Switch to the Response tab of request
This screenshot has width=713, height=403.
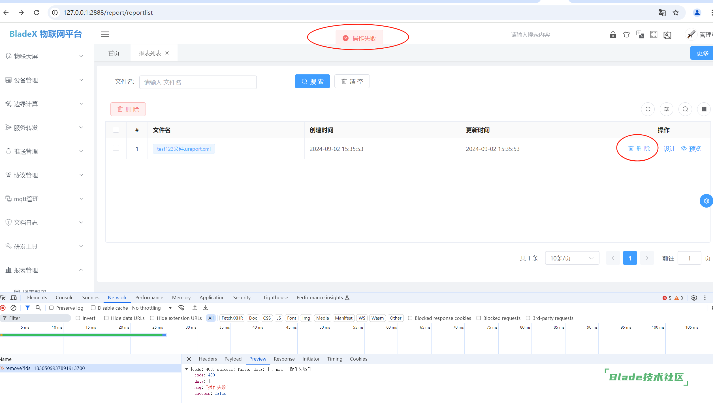click(284, 359)
